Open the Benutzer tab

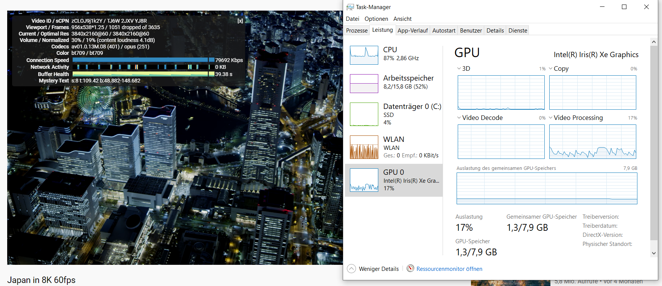tap(471, 31)
